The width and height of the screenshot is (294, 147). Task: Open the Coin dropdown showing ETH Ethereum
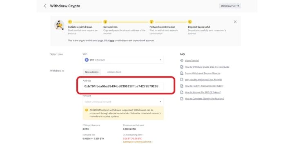[123, 60]
